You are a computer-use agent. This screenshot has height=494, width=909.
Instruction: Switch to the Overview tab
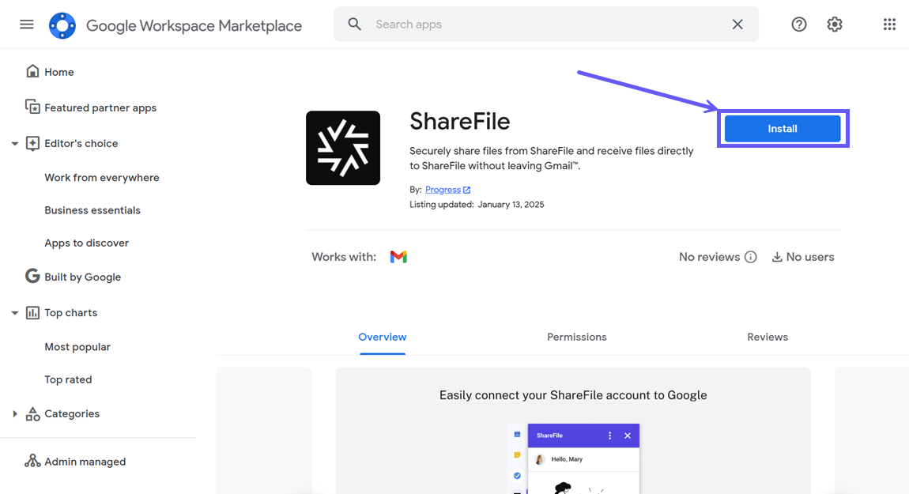[382, 337]
